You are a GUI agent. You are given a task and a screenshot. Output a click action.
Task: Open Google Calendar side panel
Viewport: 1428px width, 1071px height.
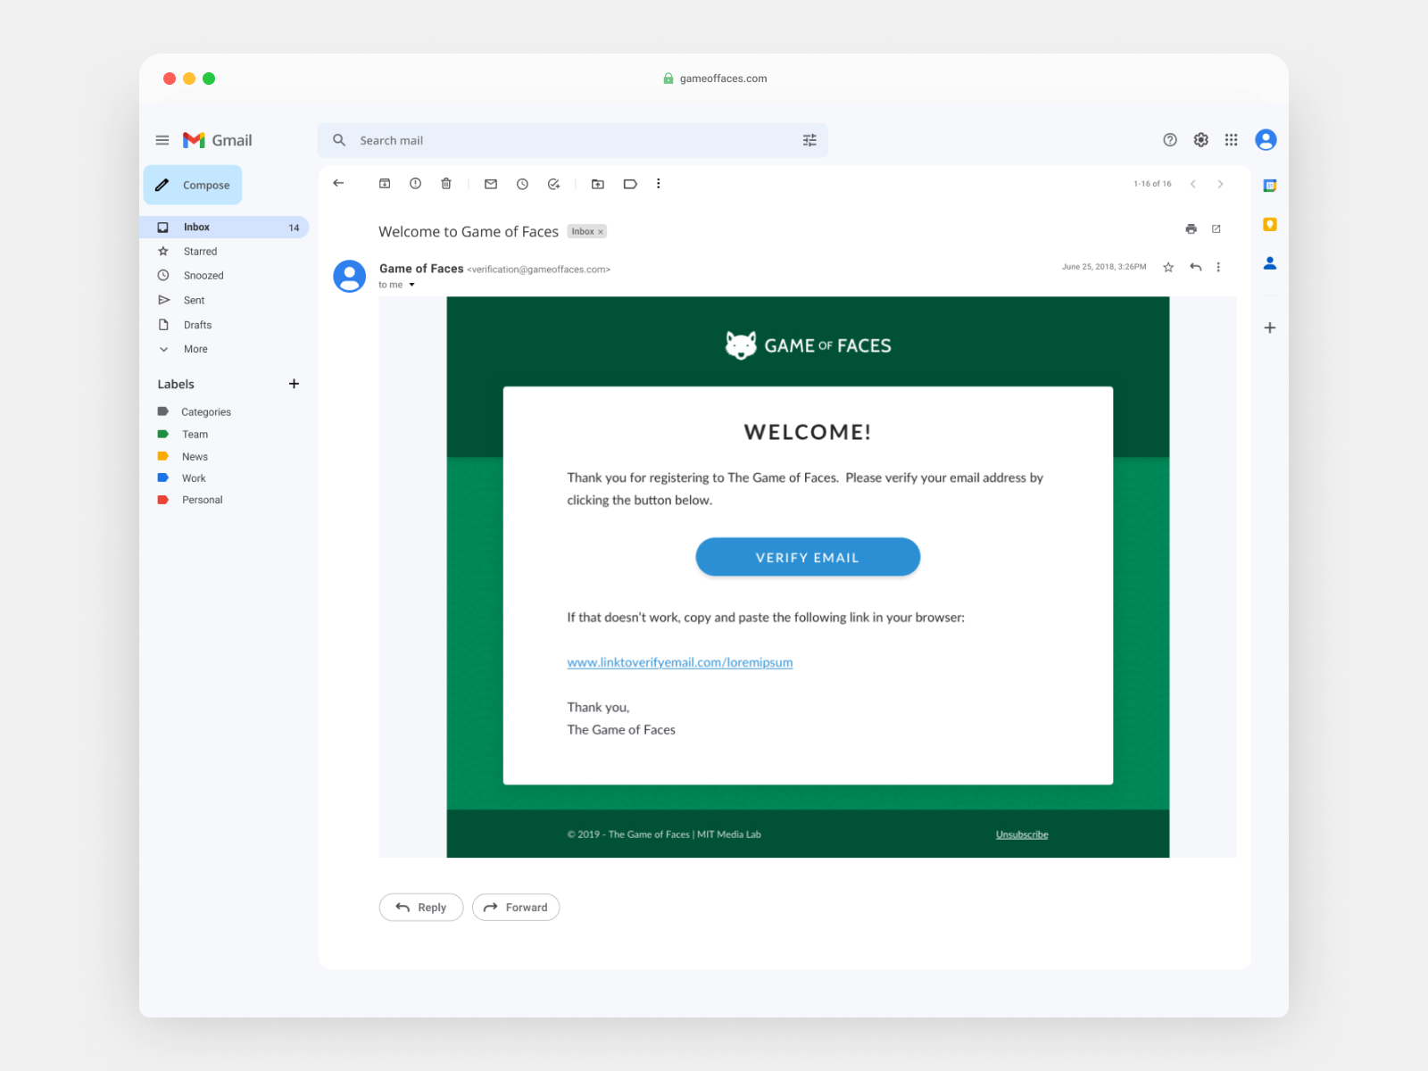click(x=1270, y=186)
